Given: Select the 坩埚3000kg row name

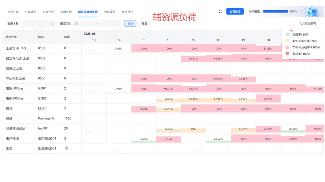Looking at the screenshot, I should (14, 98).
